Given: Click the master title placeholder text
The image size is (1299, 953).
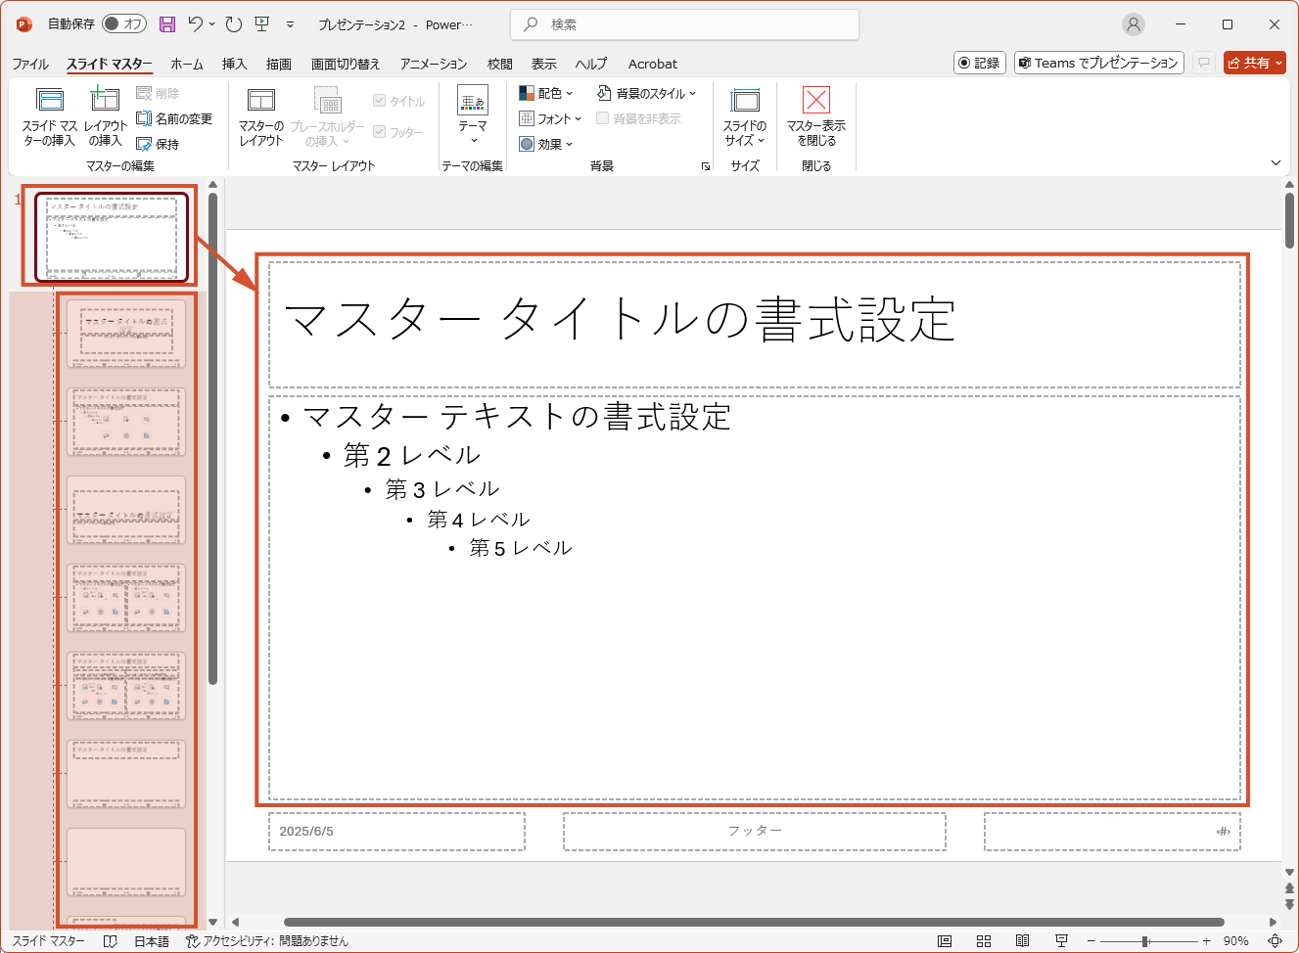Looking at the screenshot, I should (620, 319).
